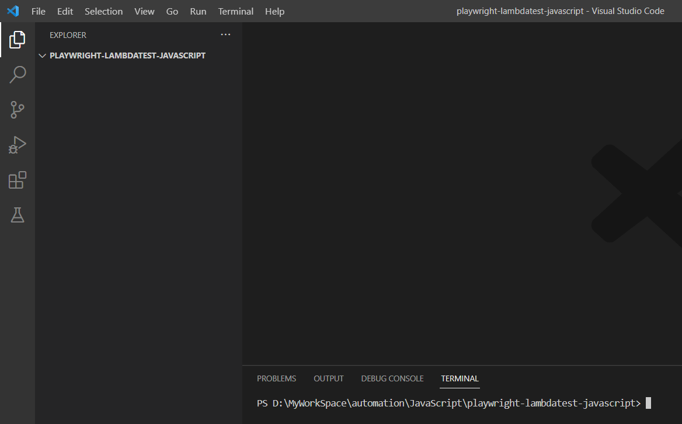
Task: Click the VS Code logo icon
Action: pyautogui.click(x=12, y=11)
